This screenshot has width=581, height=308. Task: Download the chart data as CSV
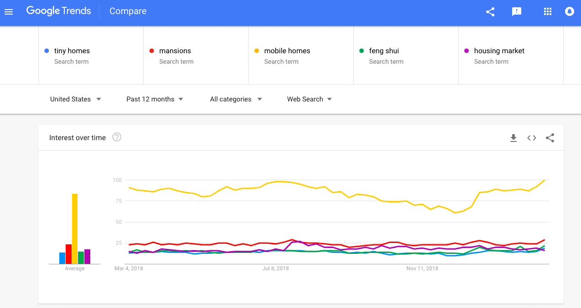(514, 138)
